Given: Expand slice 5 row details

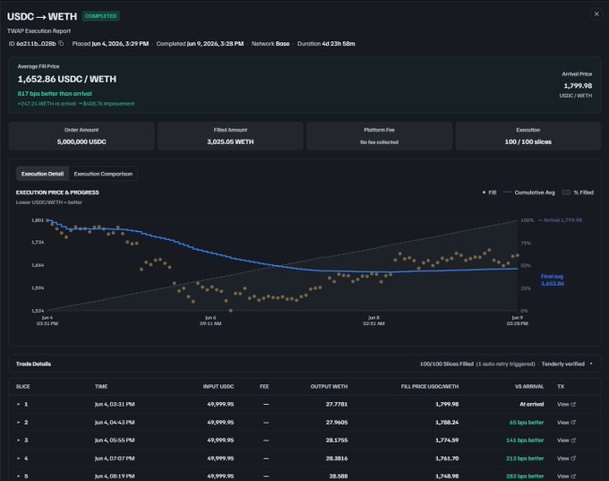Looking at the screenshot, I should (x=18, y=476).
